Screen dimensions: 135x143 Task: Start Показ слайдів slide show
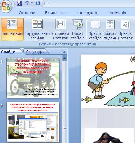[77, 29]
